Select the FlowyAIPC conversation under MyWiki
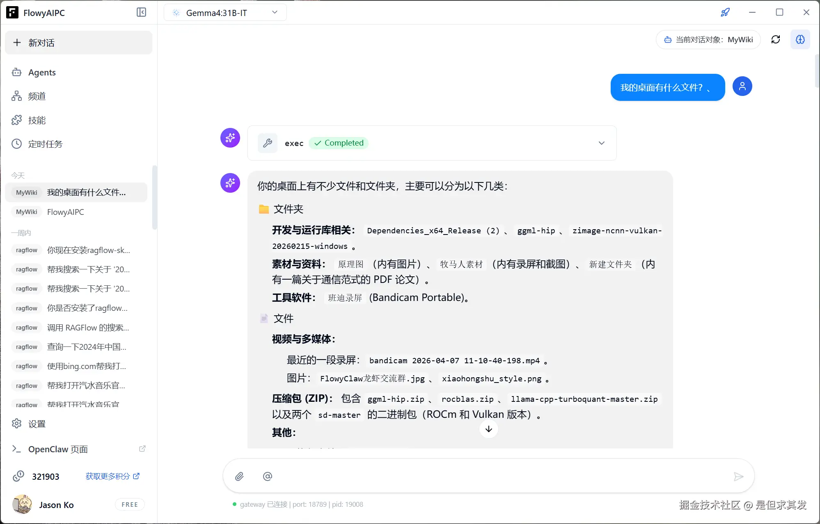Viewport: 820px width, 524px height. (66, 212)
